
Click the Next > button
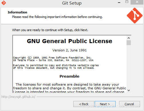click(105, 104)
